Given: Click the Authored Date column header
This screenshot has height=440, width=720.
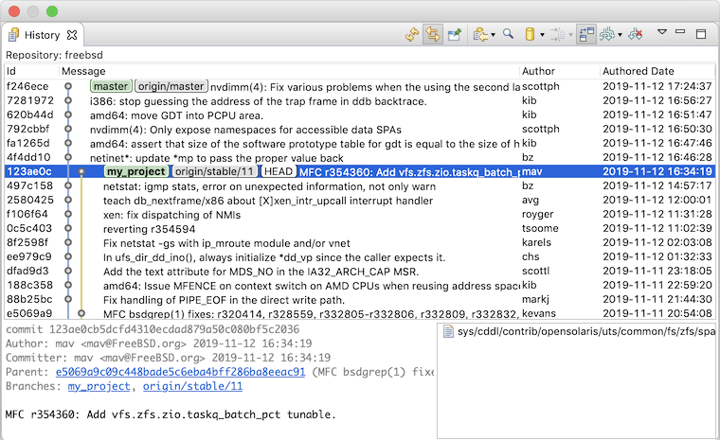Looking at the screenshot, I should point(639,71).
